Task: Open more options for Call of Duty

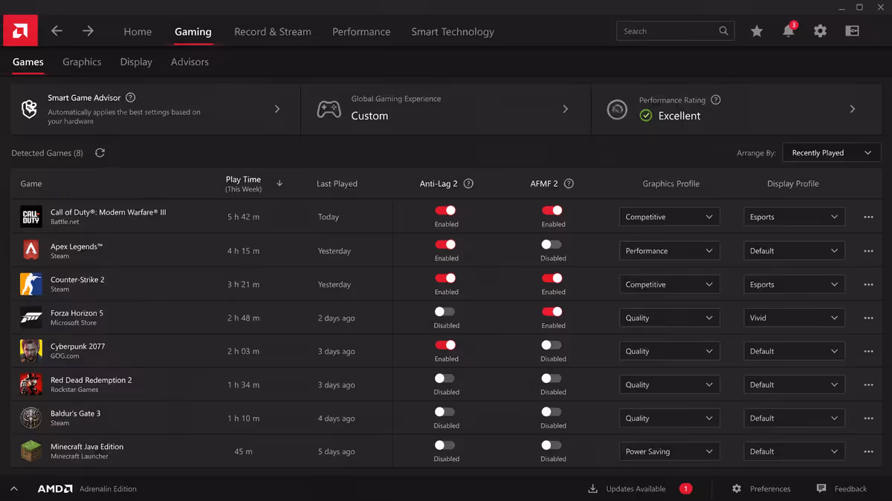Action: tap(868, 217)
